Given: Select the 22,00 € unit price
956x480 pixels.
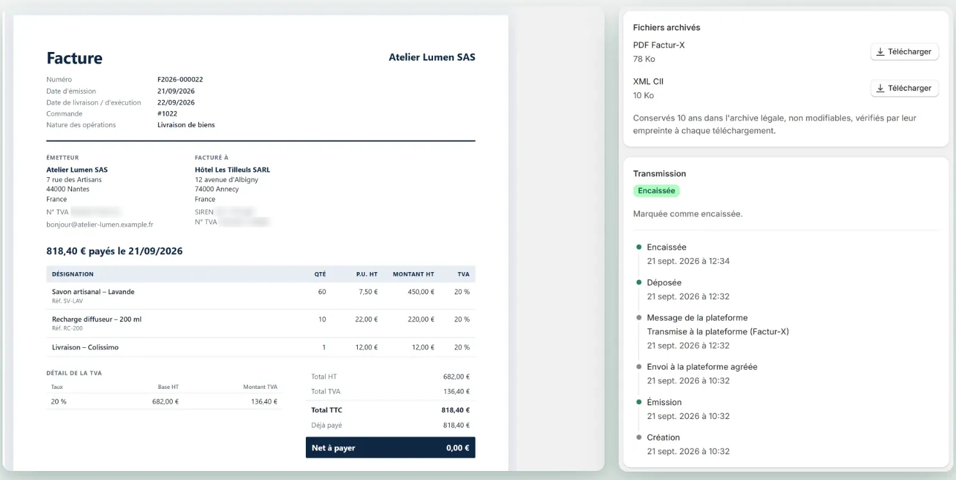Looking at the screenshot, I should coord(366,320).
